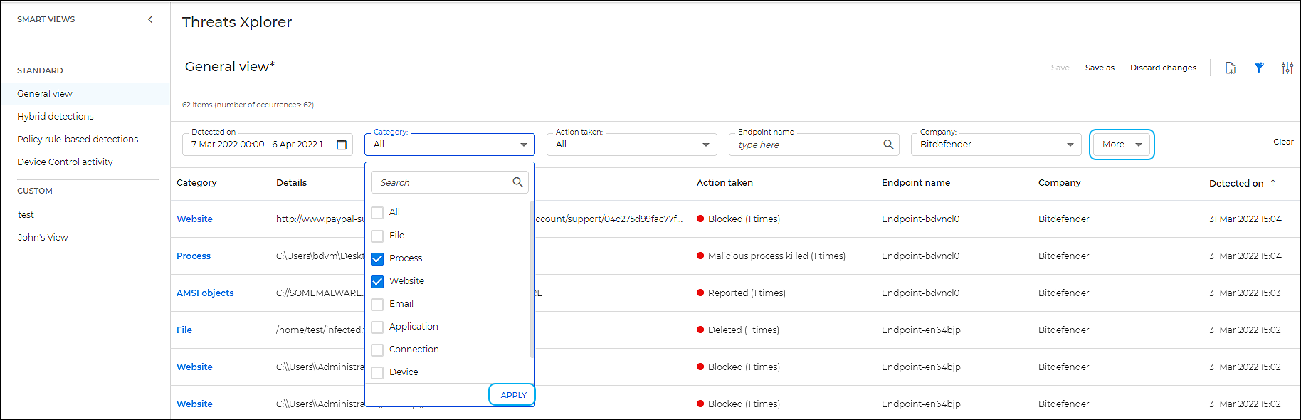This screenshot has width=1301, height=420.
Task: Click the Endpoint name search magnifier
Action: tap(888, 145)
